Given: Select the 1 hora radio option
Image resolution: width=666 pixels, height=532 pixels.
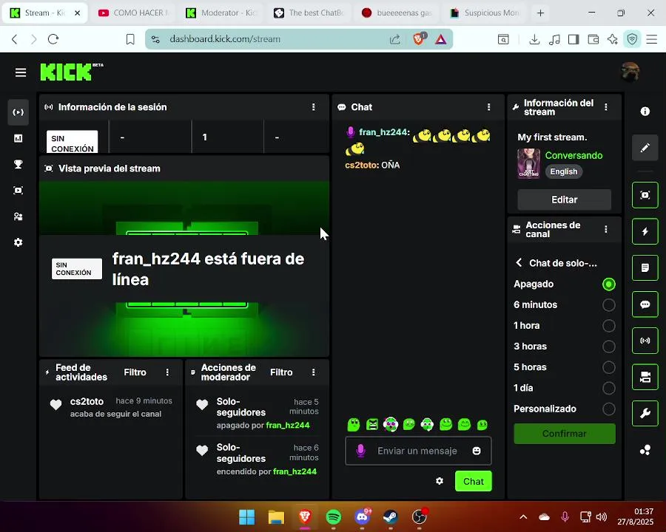Looking at the screenshot, I should click(608, 326).
